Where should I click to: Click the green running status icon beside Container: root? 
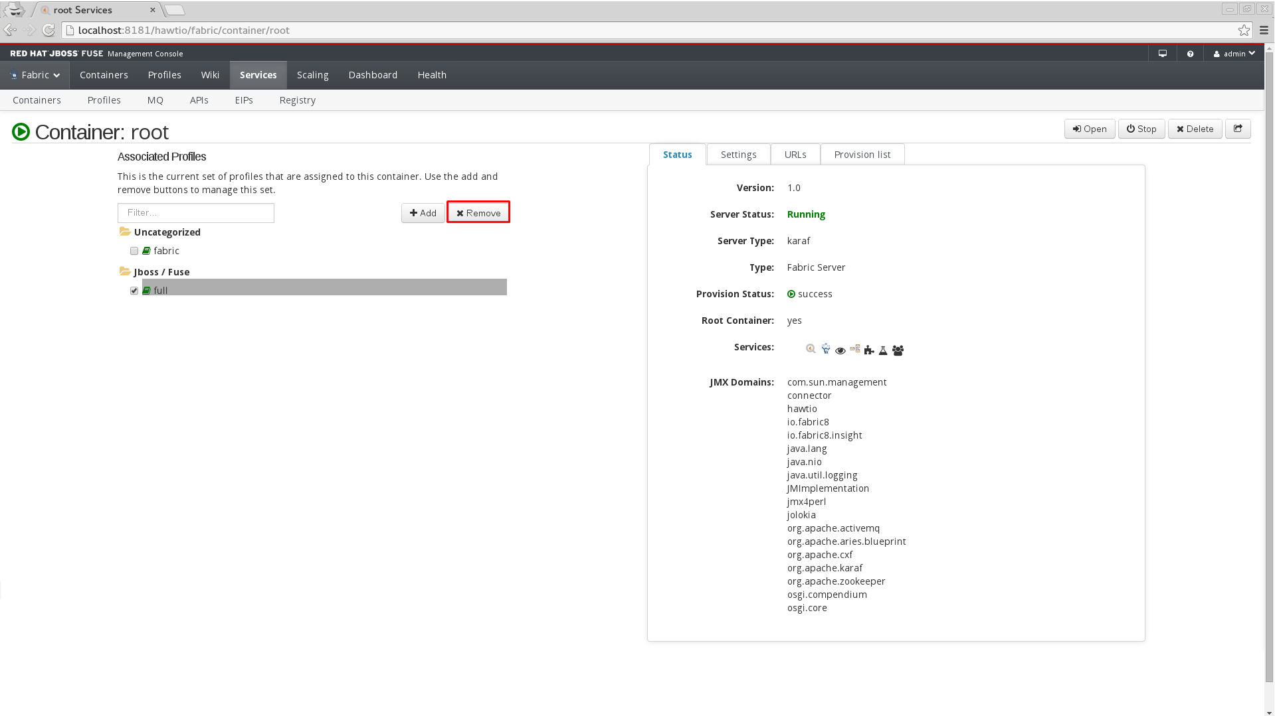(21, 132)
